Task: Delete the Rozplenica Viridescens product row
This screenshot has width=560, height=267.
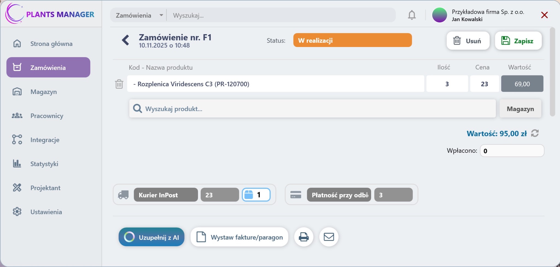Action: pyautogui.click(x=119, y=84)
